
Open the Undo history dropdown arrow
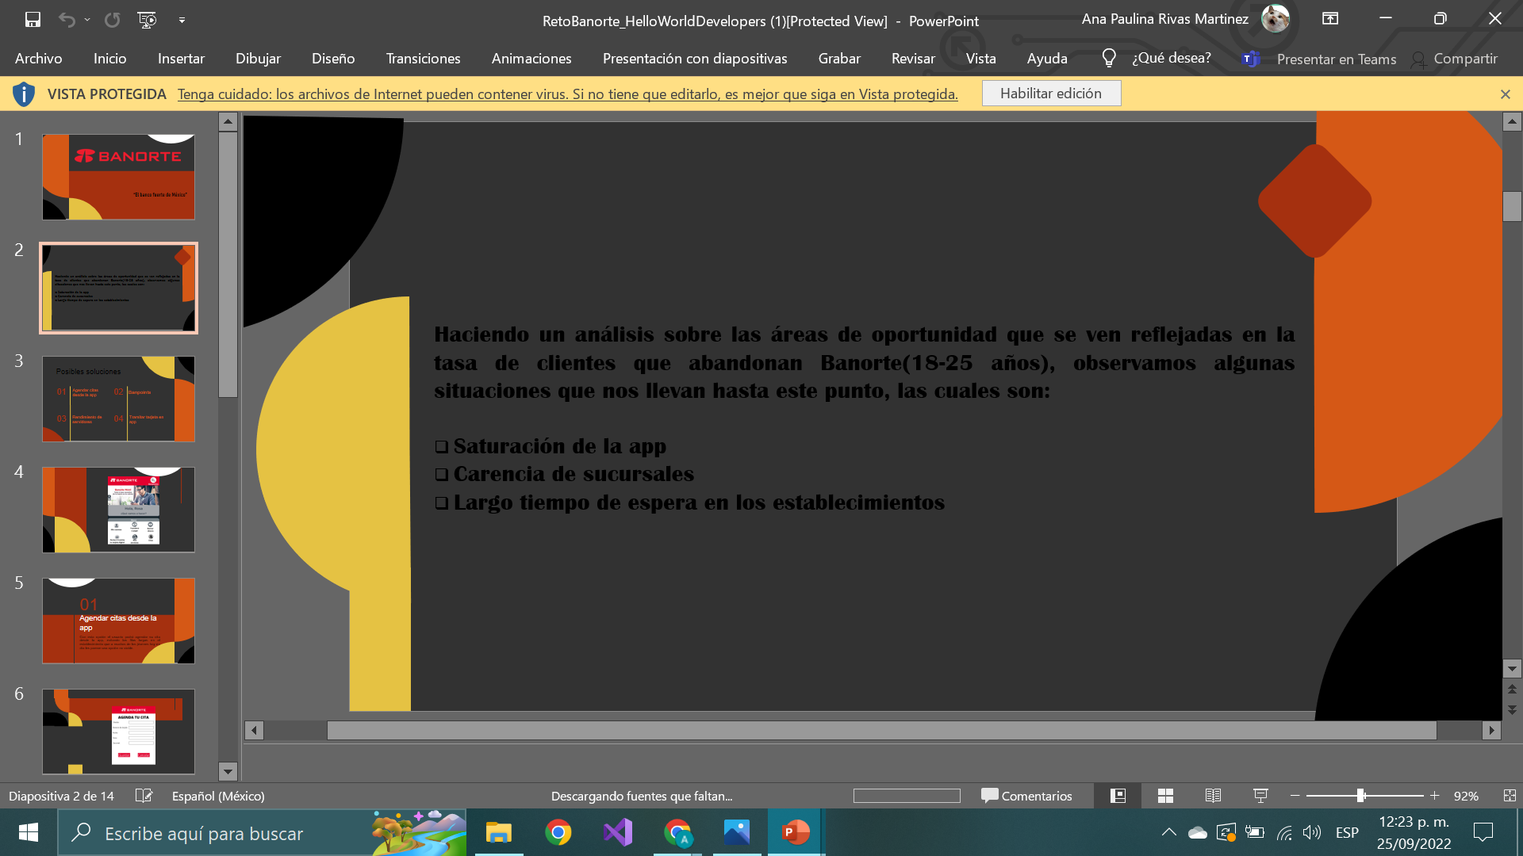pos(87,20)
